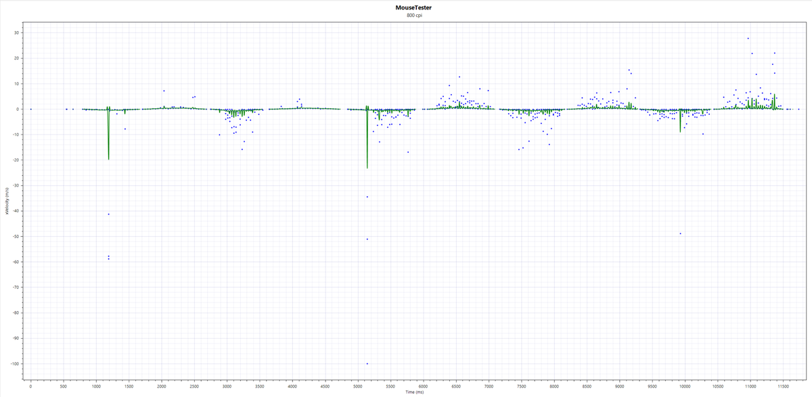
Task: Click the 5500 tick on the time axis
Action: (x=390, y=386)
